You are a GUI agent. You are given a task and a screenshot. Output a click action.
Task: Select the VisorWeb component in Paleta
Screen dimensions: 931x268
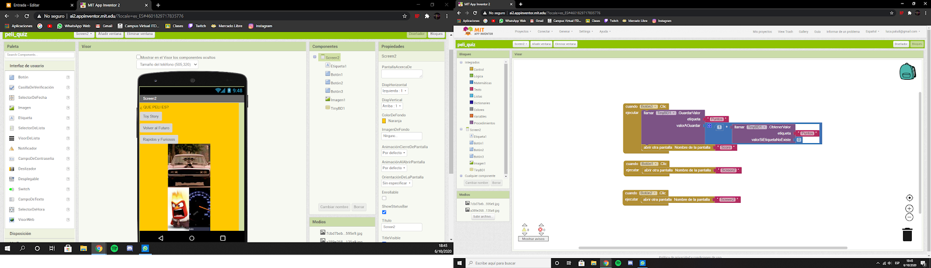tap(26, 220)
